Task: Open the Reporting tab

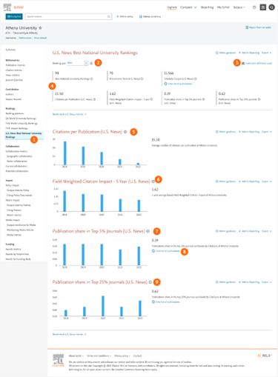Action: [x=207, y=7]
